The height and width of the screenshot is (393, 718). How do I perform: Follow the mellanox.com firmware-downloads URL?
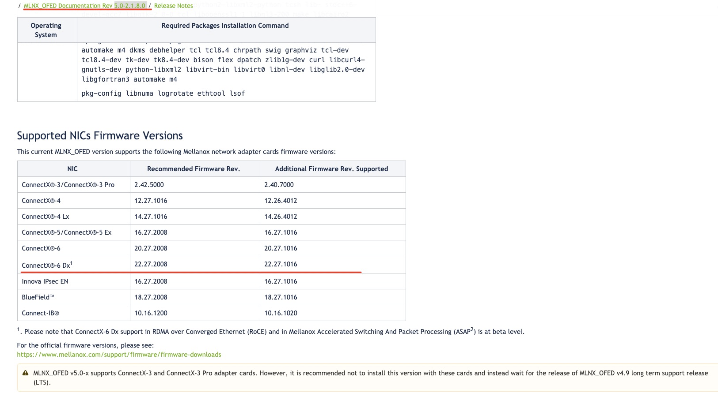[119, 355]
